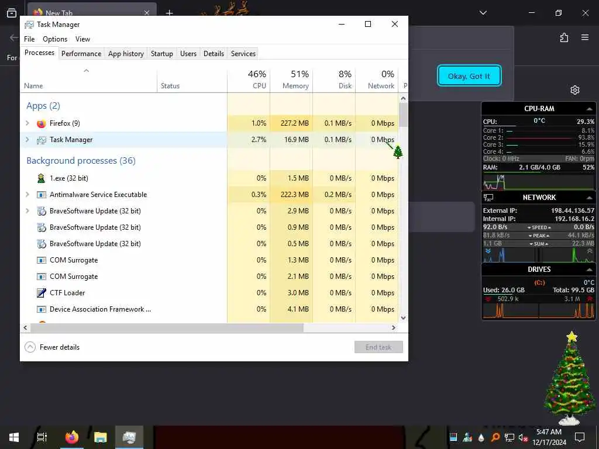The image size is (599, 449).
Task: Click the Firefox process icon
Action: click(42, 123)
